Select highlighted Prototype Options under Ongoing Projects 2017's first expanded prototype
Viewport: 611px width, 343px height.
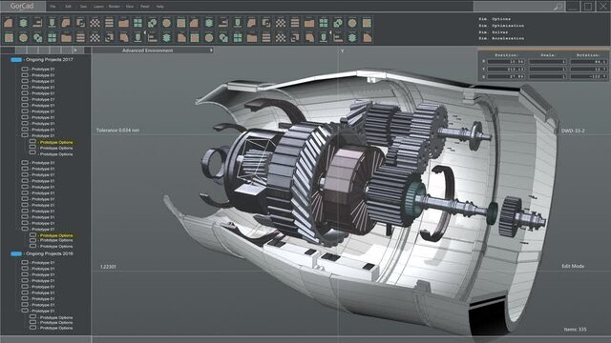coord(56,143)
